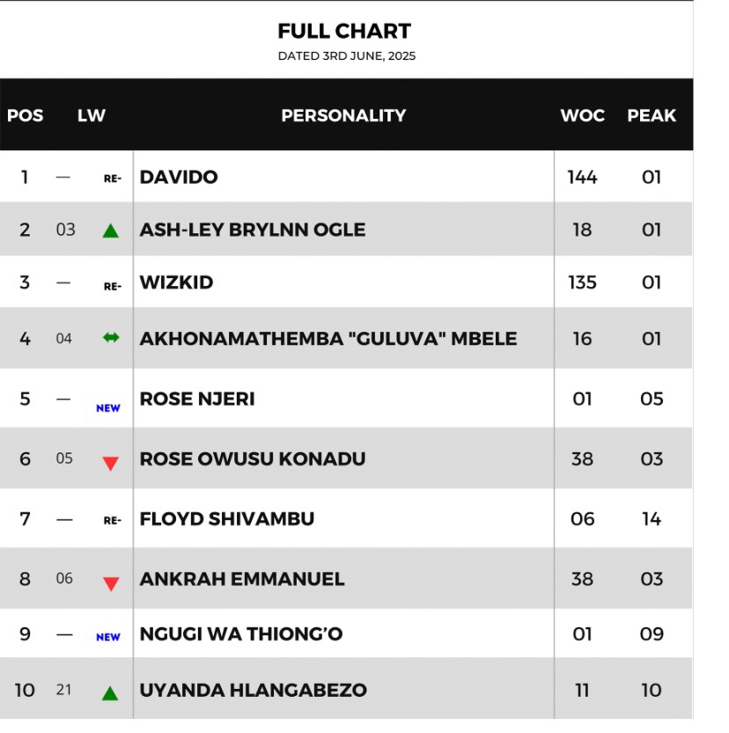Click the blue NEW badge for Rose Njeri
The width and height of the screenshot is (729, 733).
coord(108,408)
